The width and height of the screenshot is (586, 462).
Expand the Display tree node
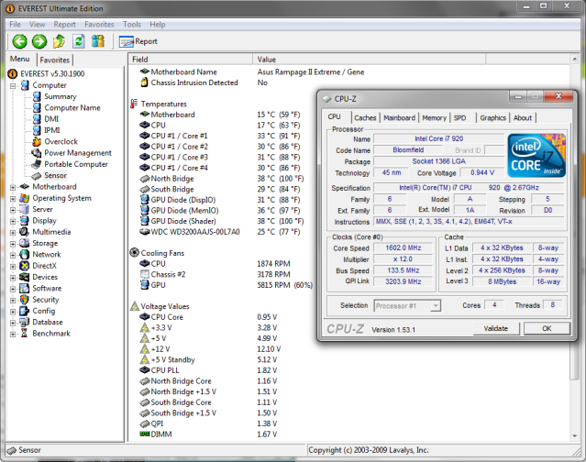click(x=13, y=221)
